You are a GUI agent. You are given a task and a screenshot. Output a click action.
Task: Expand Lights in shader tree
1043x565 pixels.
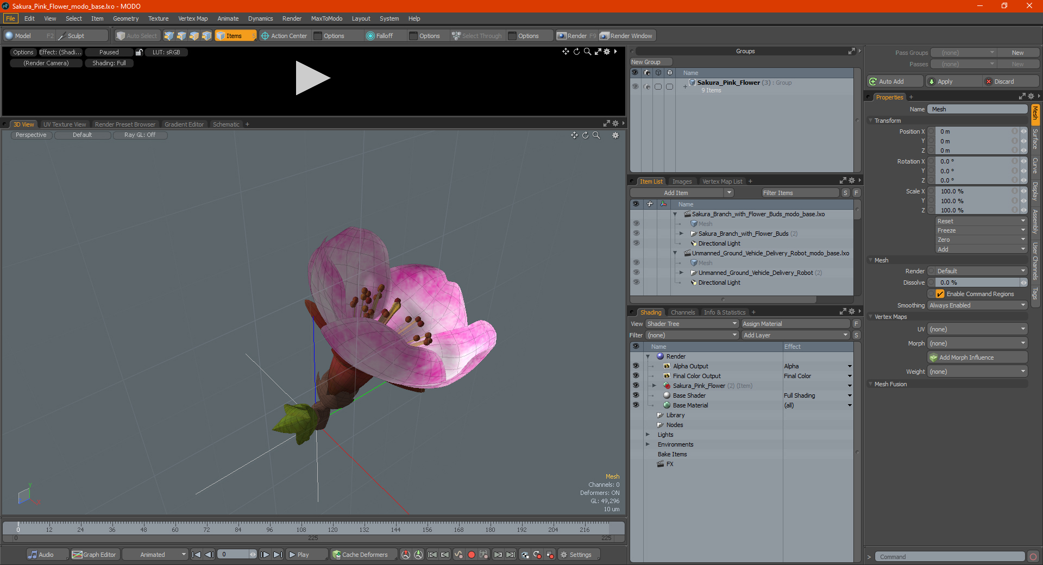point(648,435)
